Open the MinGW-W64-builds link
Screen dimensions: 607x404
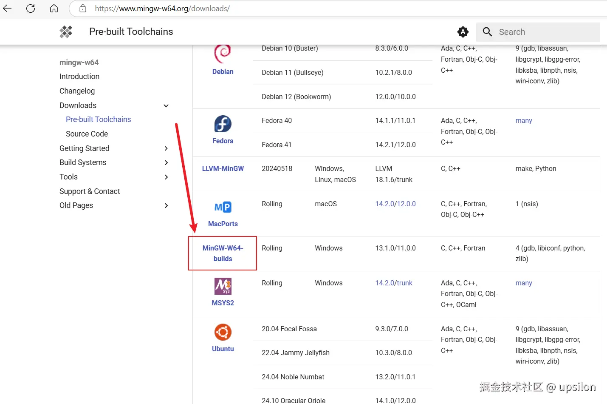click(x=223, y=253)
